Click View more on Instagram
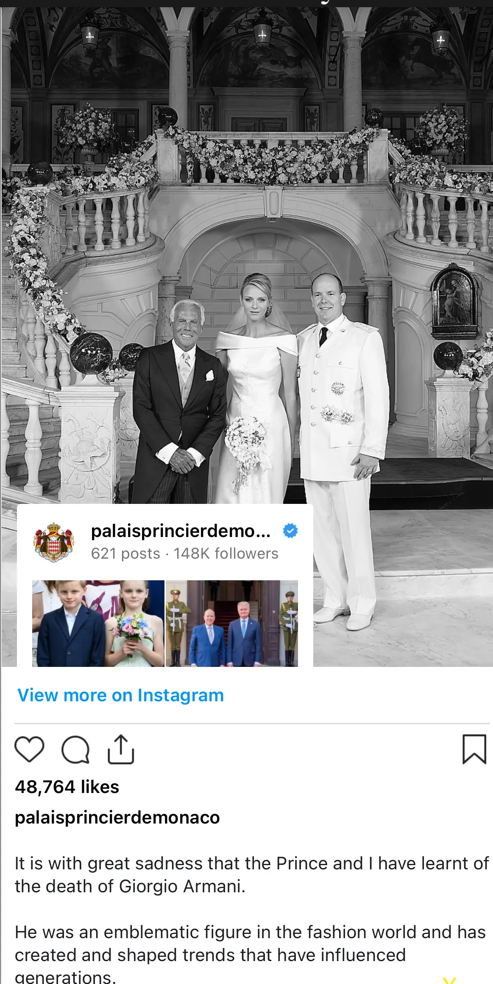This screenshot has width=493, height=984. coord(120,695)
